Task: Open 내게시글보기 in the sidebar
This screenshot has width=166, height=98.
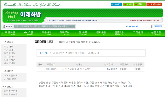Action: pos(11,76)
